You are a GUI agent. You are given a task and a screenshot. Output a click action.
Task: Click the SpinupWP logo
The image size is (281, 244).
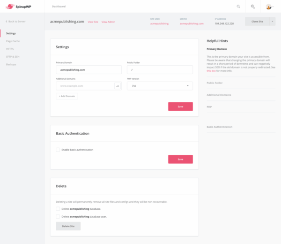pos(18,7)
